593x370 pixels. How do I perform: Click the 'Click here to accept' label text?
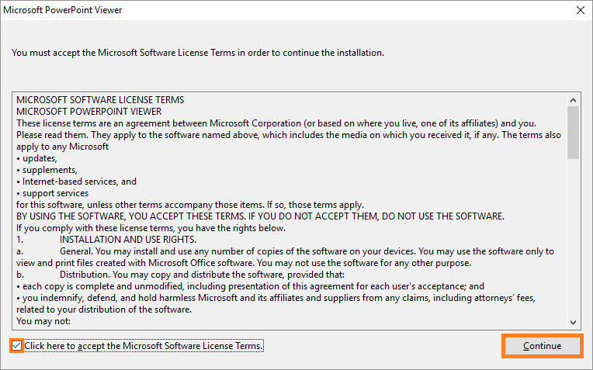pyautogui.click(x=144, y=346)
